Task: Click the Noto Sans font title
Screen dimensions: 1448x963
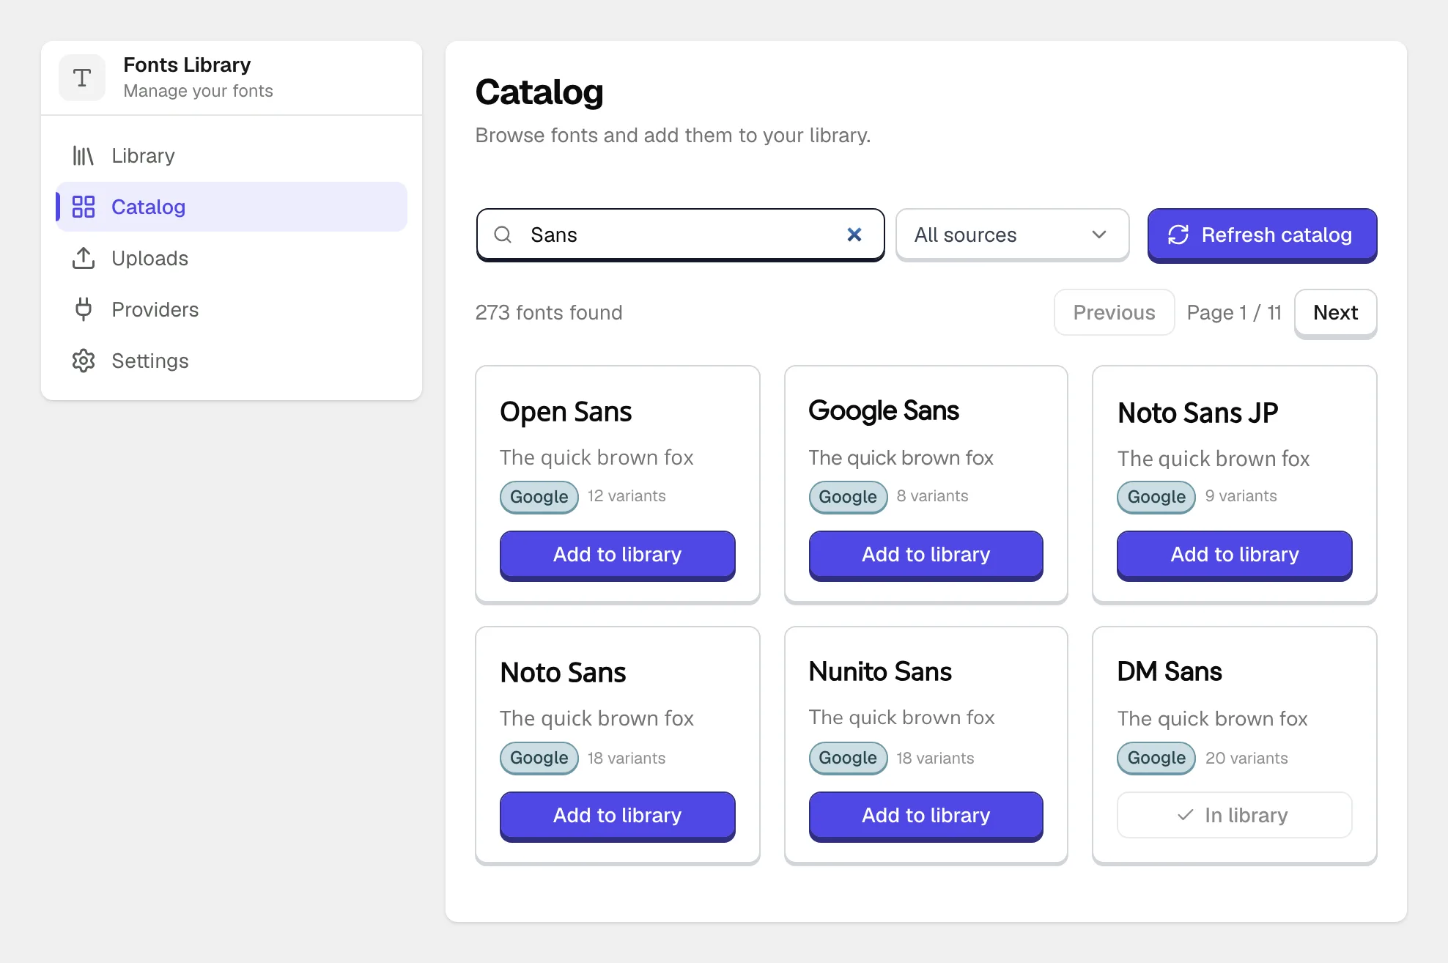Action: coord(563,673)
